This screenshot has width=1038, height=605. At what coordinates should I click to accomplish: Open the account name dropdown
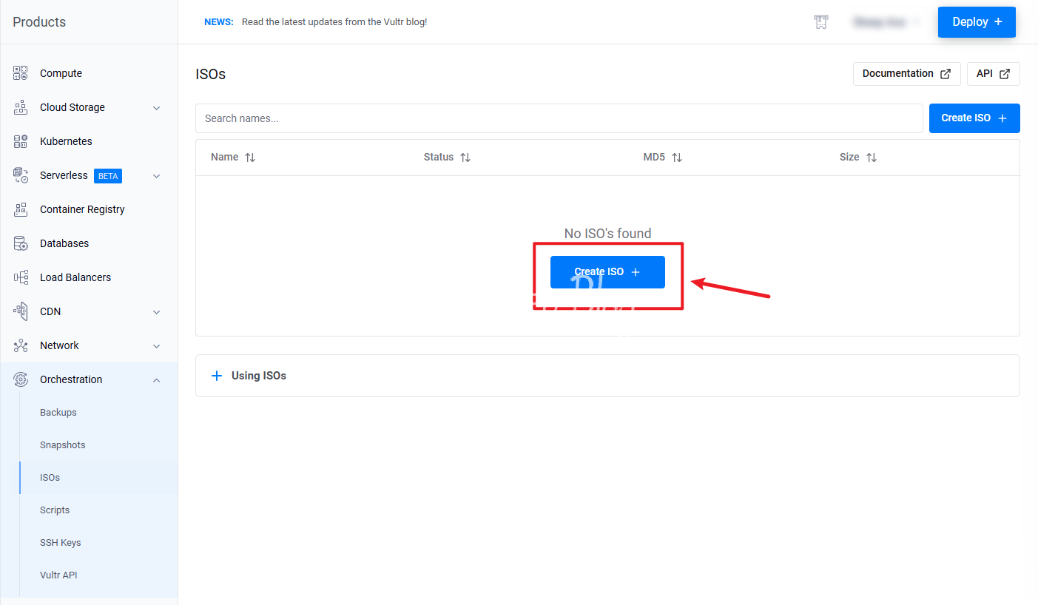click(886, 22)
